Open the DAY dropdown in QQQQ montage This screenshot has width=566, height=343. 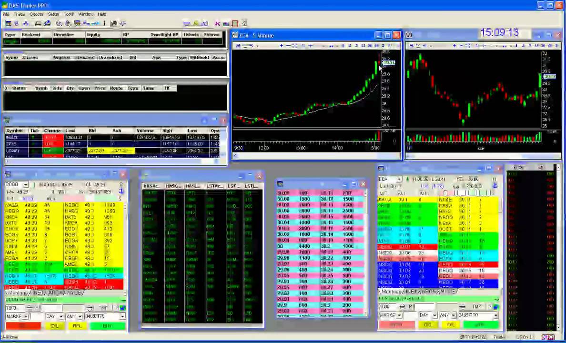tap(61, 316)
